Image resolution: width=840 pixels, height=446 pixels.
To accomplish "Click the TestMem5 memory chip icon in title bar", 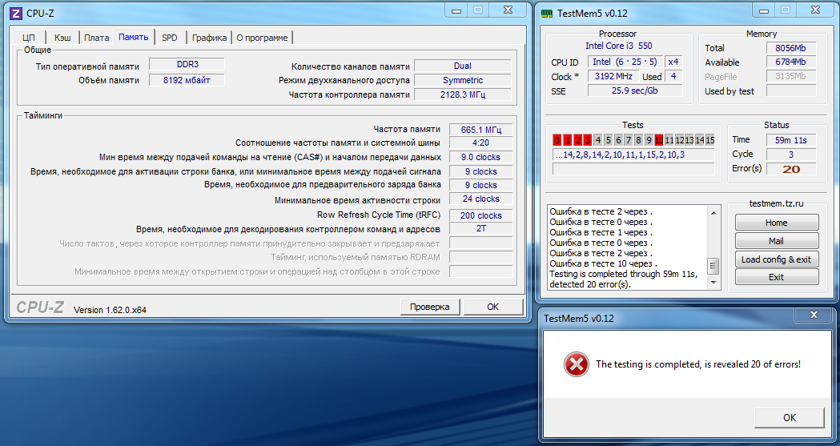I will click(x=547, y=14).
